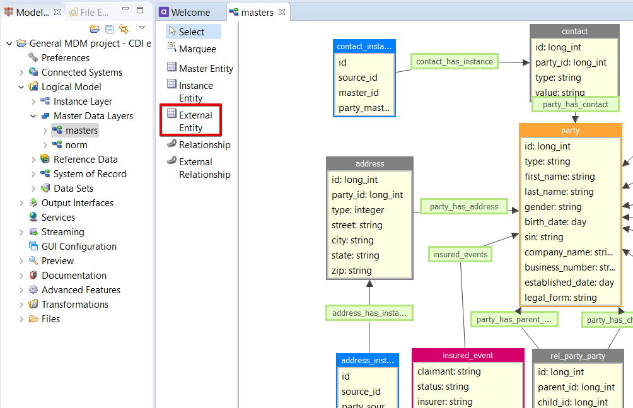Choose the Instance Entity tool

point(195,90)
